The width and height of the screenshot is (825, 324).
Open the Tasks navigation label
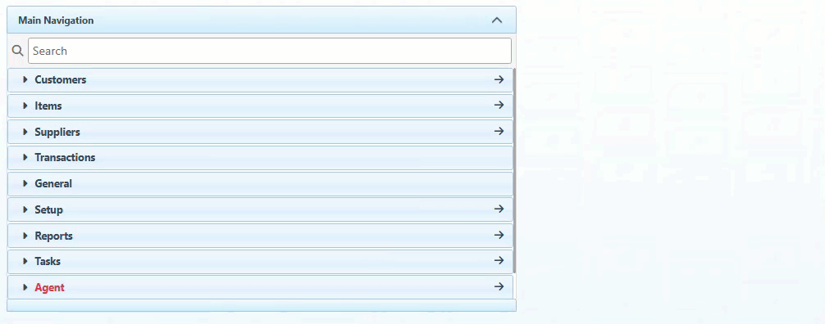48,261
